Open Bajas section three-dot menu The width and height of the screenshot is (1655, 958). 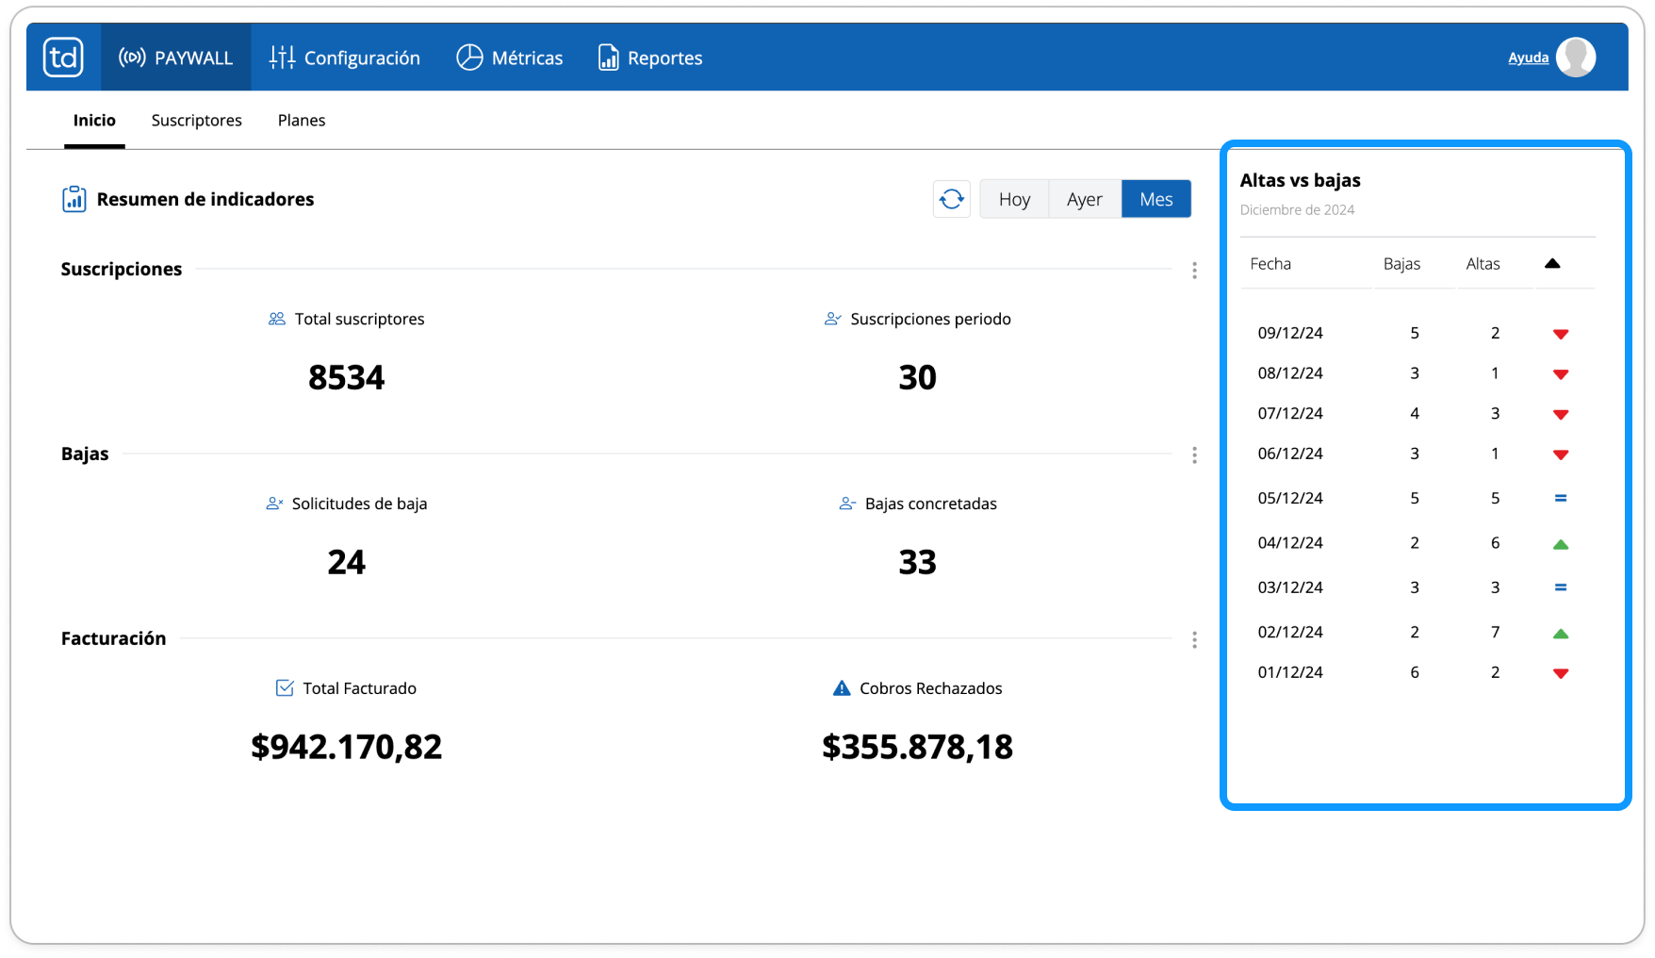coord(1194,455)
